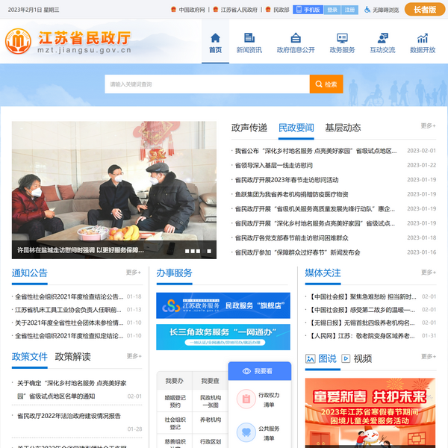Switch to 长者版 elder mode
Image resolution: width=448 pixels, height=448 pixels.
tap(425, 10)
